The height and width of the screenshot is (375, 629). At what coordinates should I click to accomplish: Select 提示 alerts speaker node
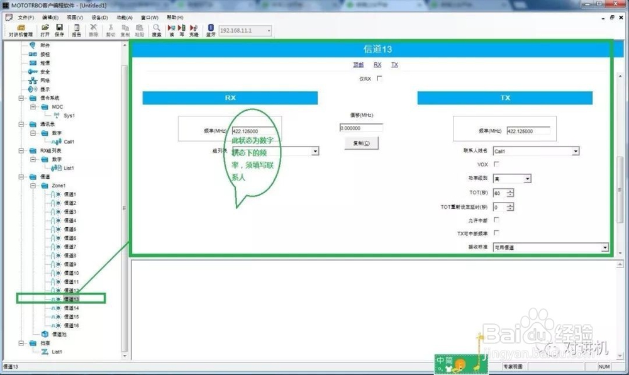tap(45, 89)
